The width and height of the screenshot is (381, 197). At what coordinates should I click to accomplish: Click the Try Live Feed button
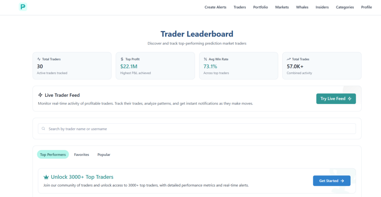[336, 99]
